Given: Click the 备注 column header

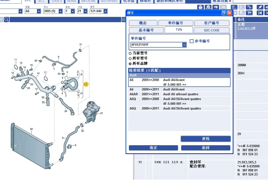Looking at the screenshot, I should [241, 19].
